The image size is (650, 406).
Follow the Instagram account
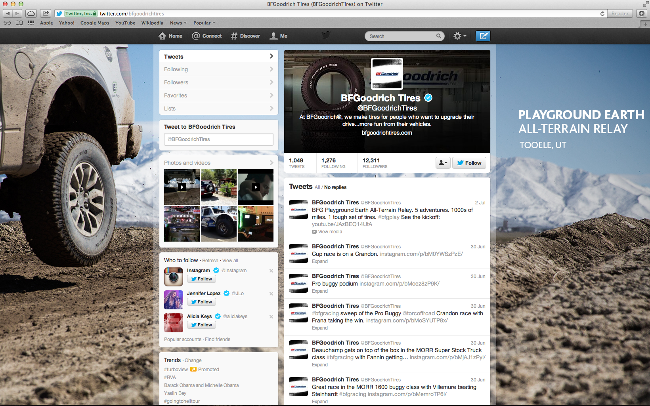[x=202, y=279]
